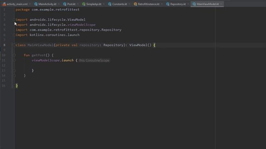
Task: Click 'viewModelScope' in the import line
Action: (x=81, y=25)
